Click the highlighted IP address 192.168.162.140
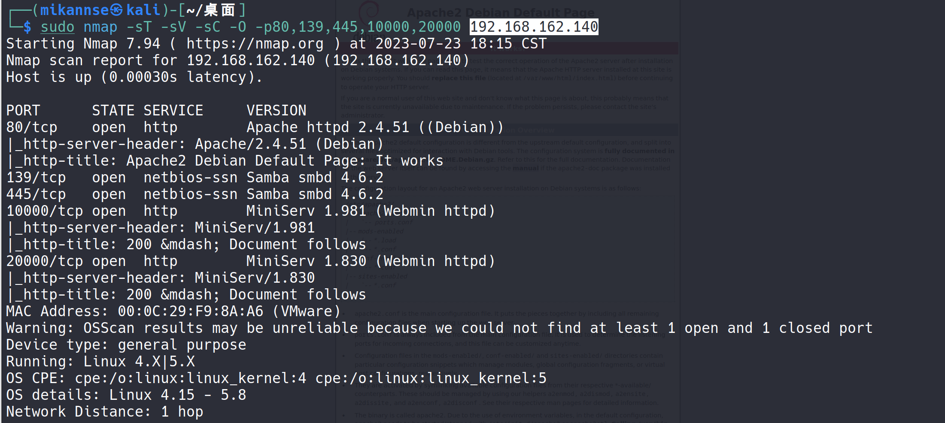Screen dimensions: 945x423 click(x=534, y=27)
